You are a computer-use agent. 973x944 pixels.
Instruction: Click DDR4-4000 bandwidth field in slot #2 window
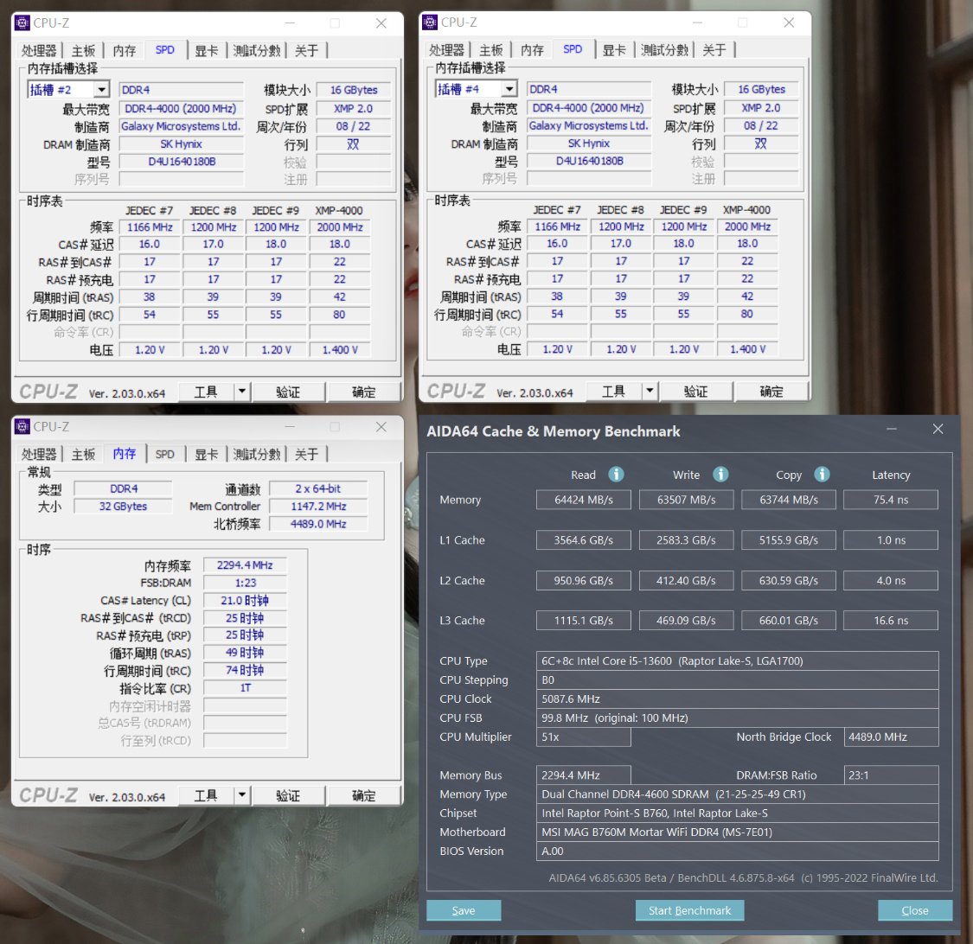point(181,109)
